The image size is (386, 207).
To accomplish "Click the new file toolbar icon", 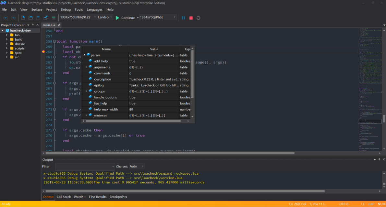I will point(23,18).
